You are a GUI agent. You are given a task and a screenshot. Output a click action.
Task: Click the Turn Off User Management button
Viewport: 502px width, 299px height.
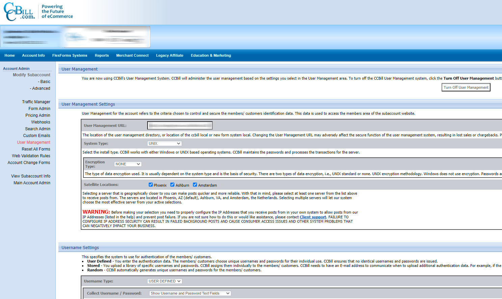tap(466, 87)
